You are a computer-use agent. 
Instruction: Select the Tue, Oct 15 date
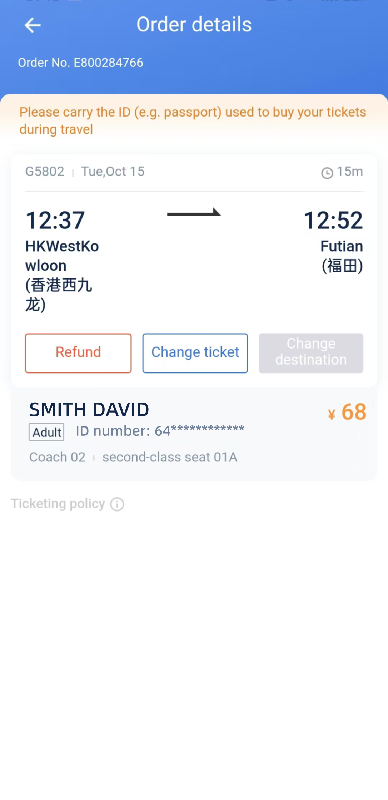[113, 172]
